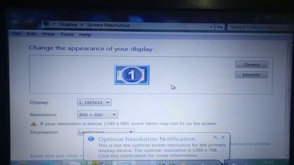This screenshot has height=165, width=294.
Task: Click the Identify button
Action: [251, 75]
